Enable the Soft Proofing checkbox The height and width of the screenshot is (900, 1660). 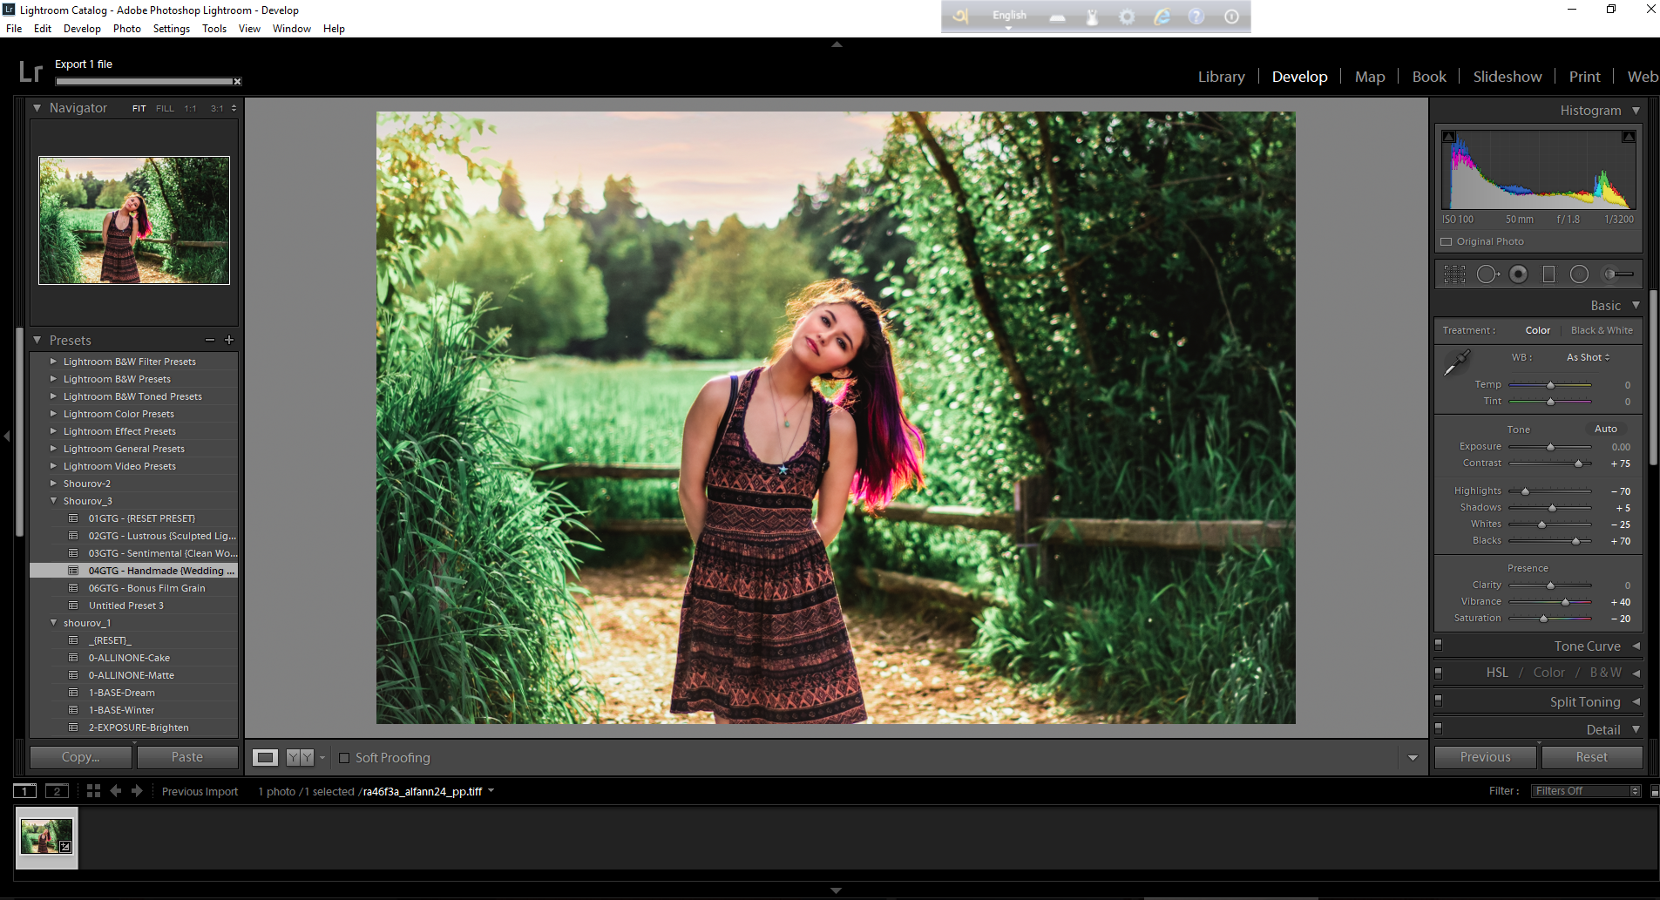(344, 758)
